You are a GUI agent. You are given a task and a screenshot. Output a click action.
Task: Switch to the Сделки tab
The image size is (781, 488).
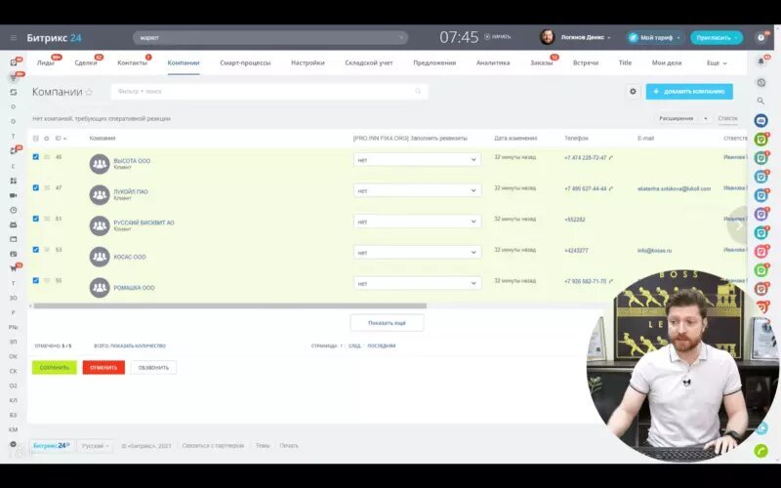coord(86,62)
